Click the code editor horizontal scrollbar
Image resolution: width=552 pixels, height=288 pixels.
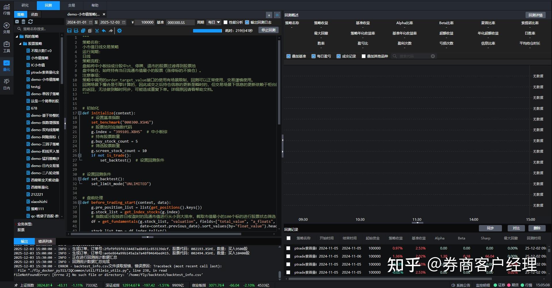(x=156, y=234)
